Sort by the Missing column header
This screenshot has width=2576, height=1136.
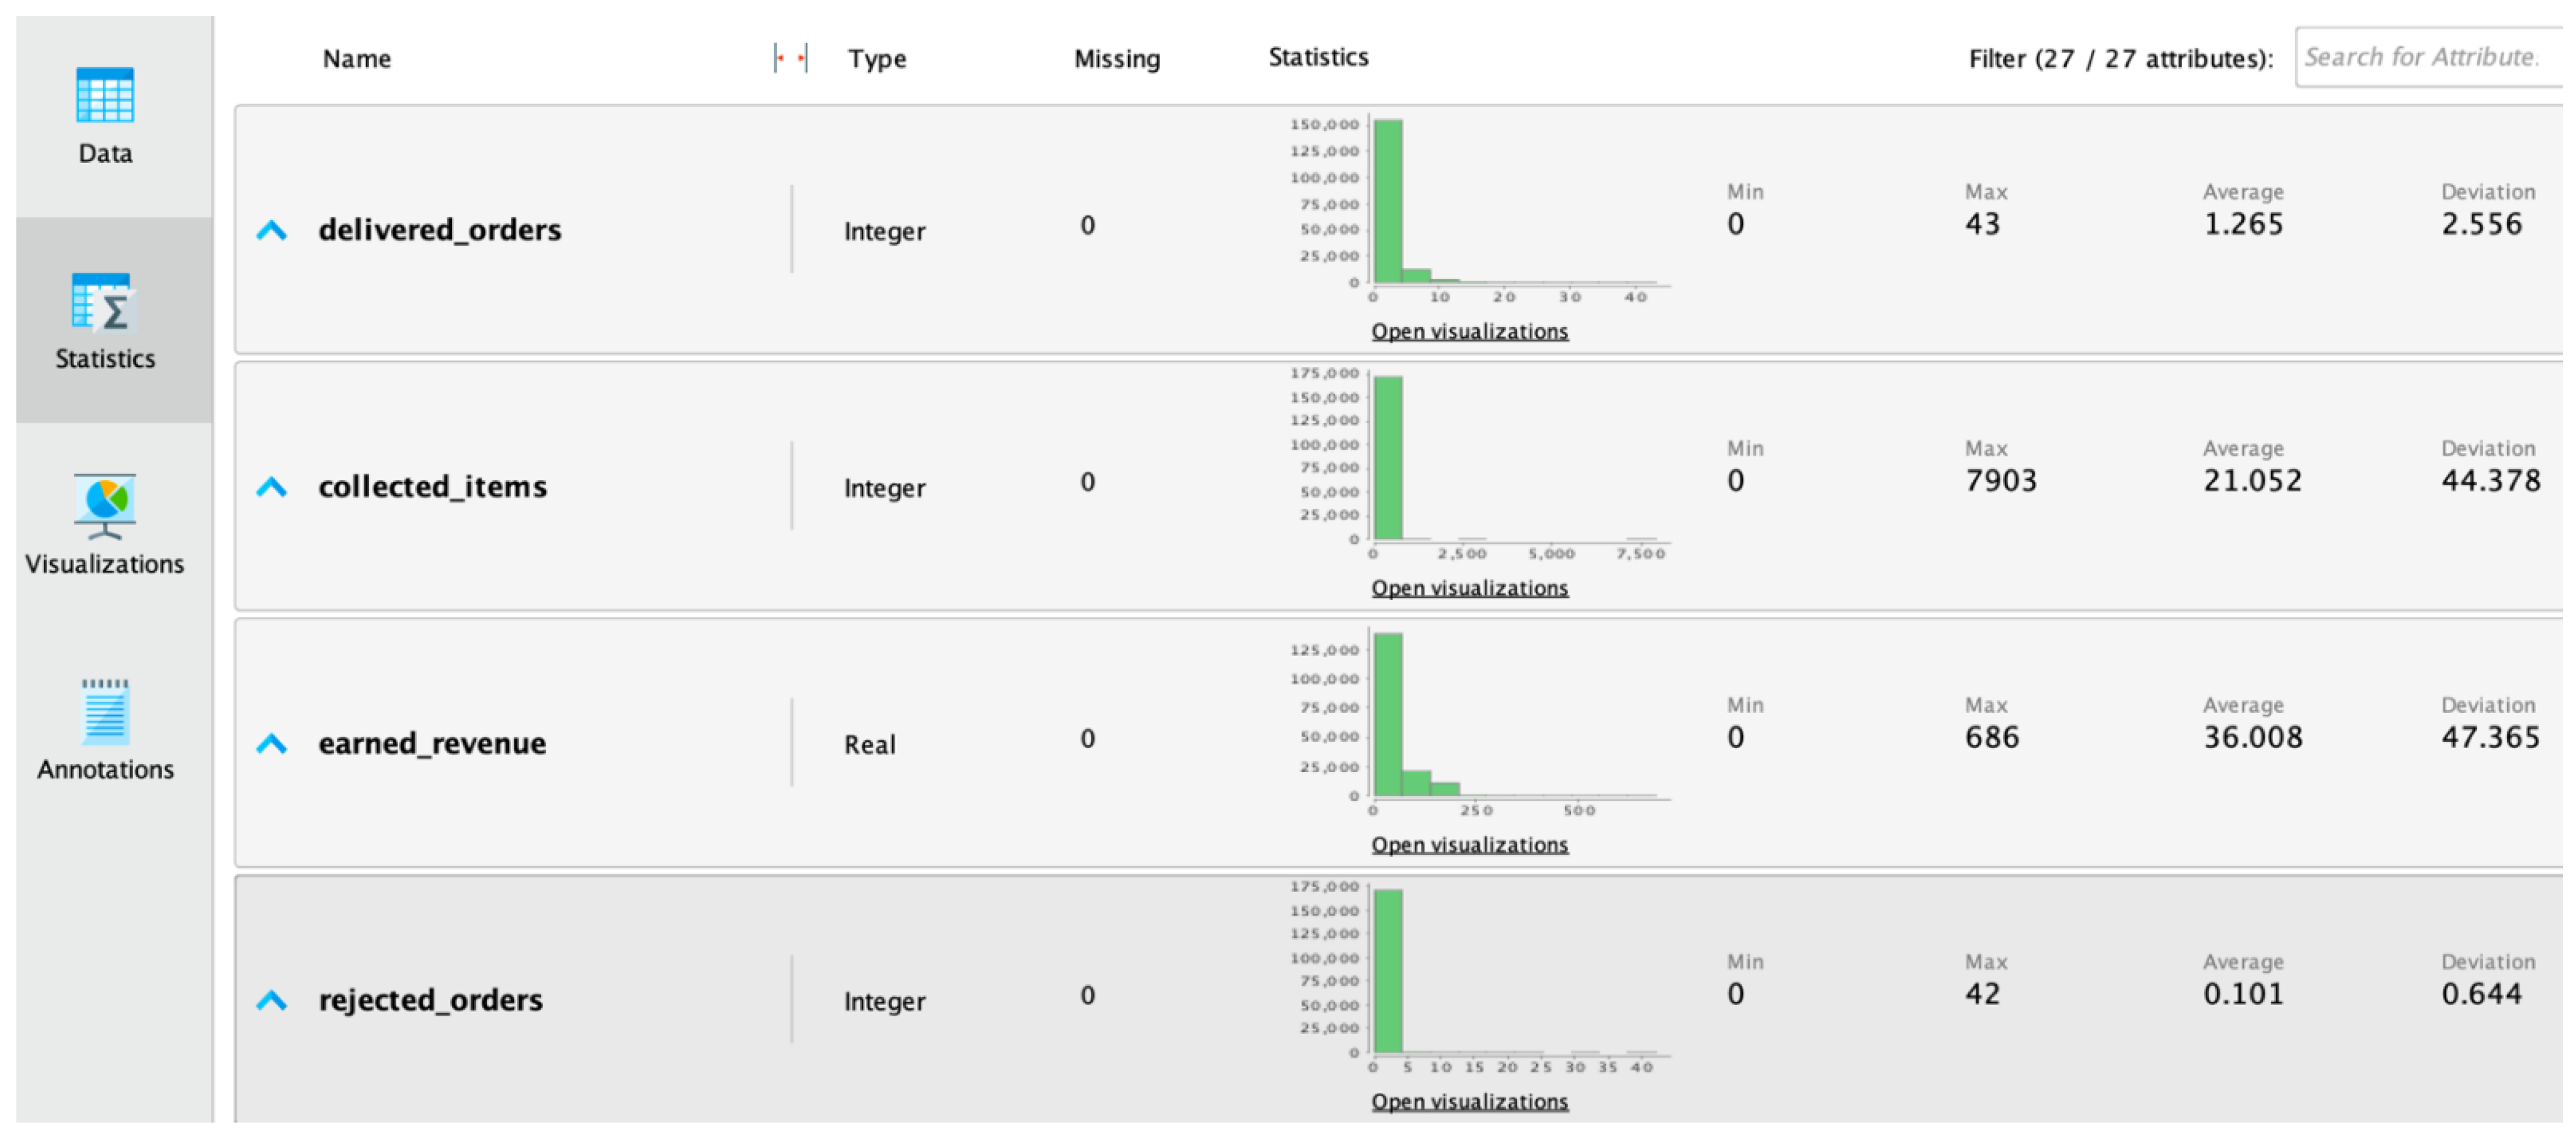click(x=1117, y=59)
